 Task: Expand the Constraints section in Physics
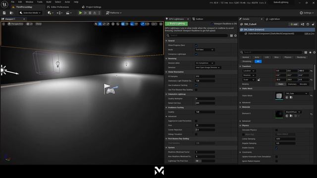tap(240, 152)
